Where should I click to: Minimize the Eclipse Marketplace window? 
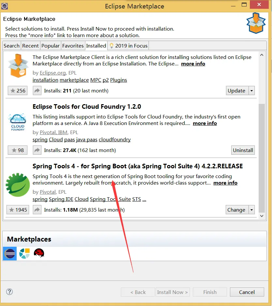click(x=233, y=6)
